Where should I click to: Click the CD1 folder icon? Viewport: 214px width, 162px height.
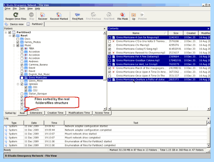coord(30,87)
